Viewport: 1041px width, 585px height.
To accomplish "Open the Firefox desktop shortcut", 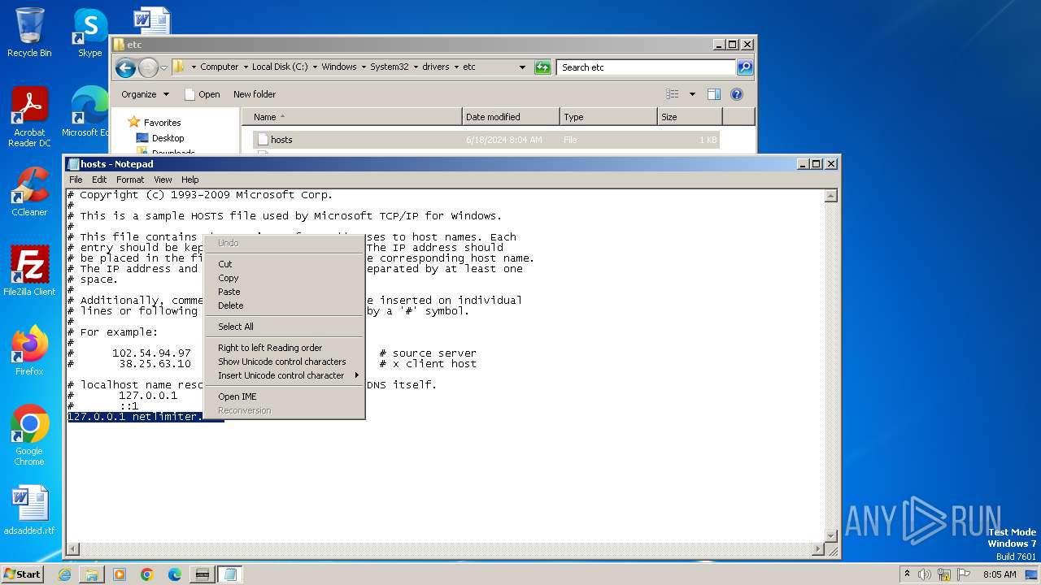I will point(29,350).
